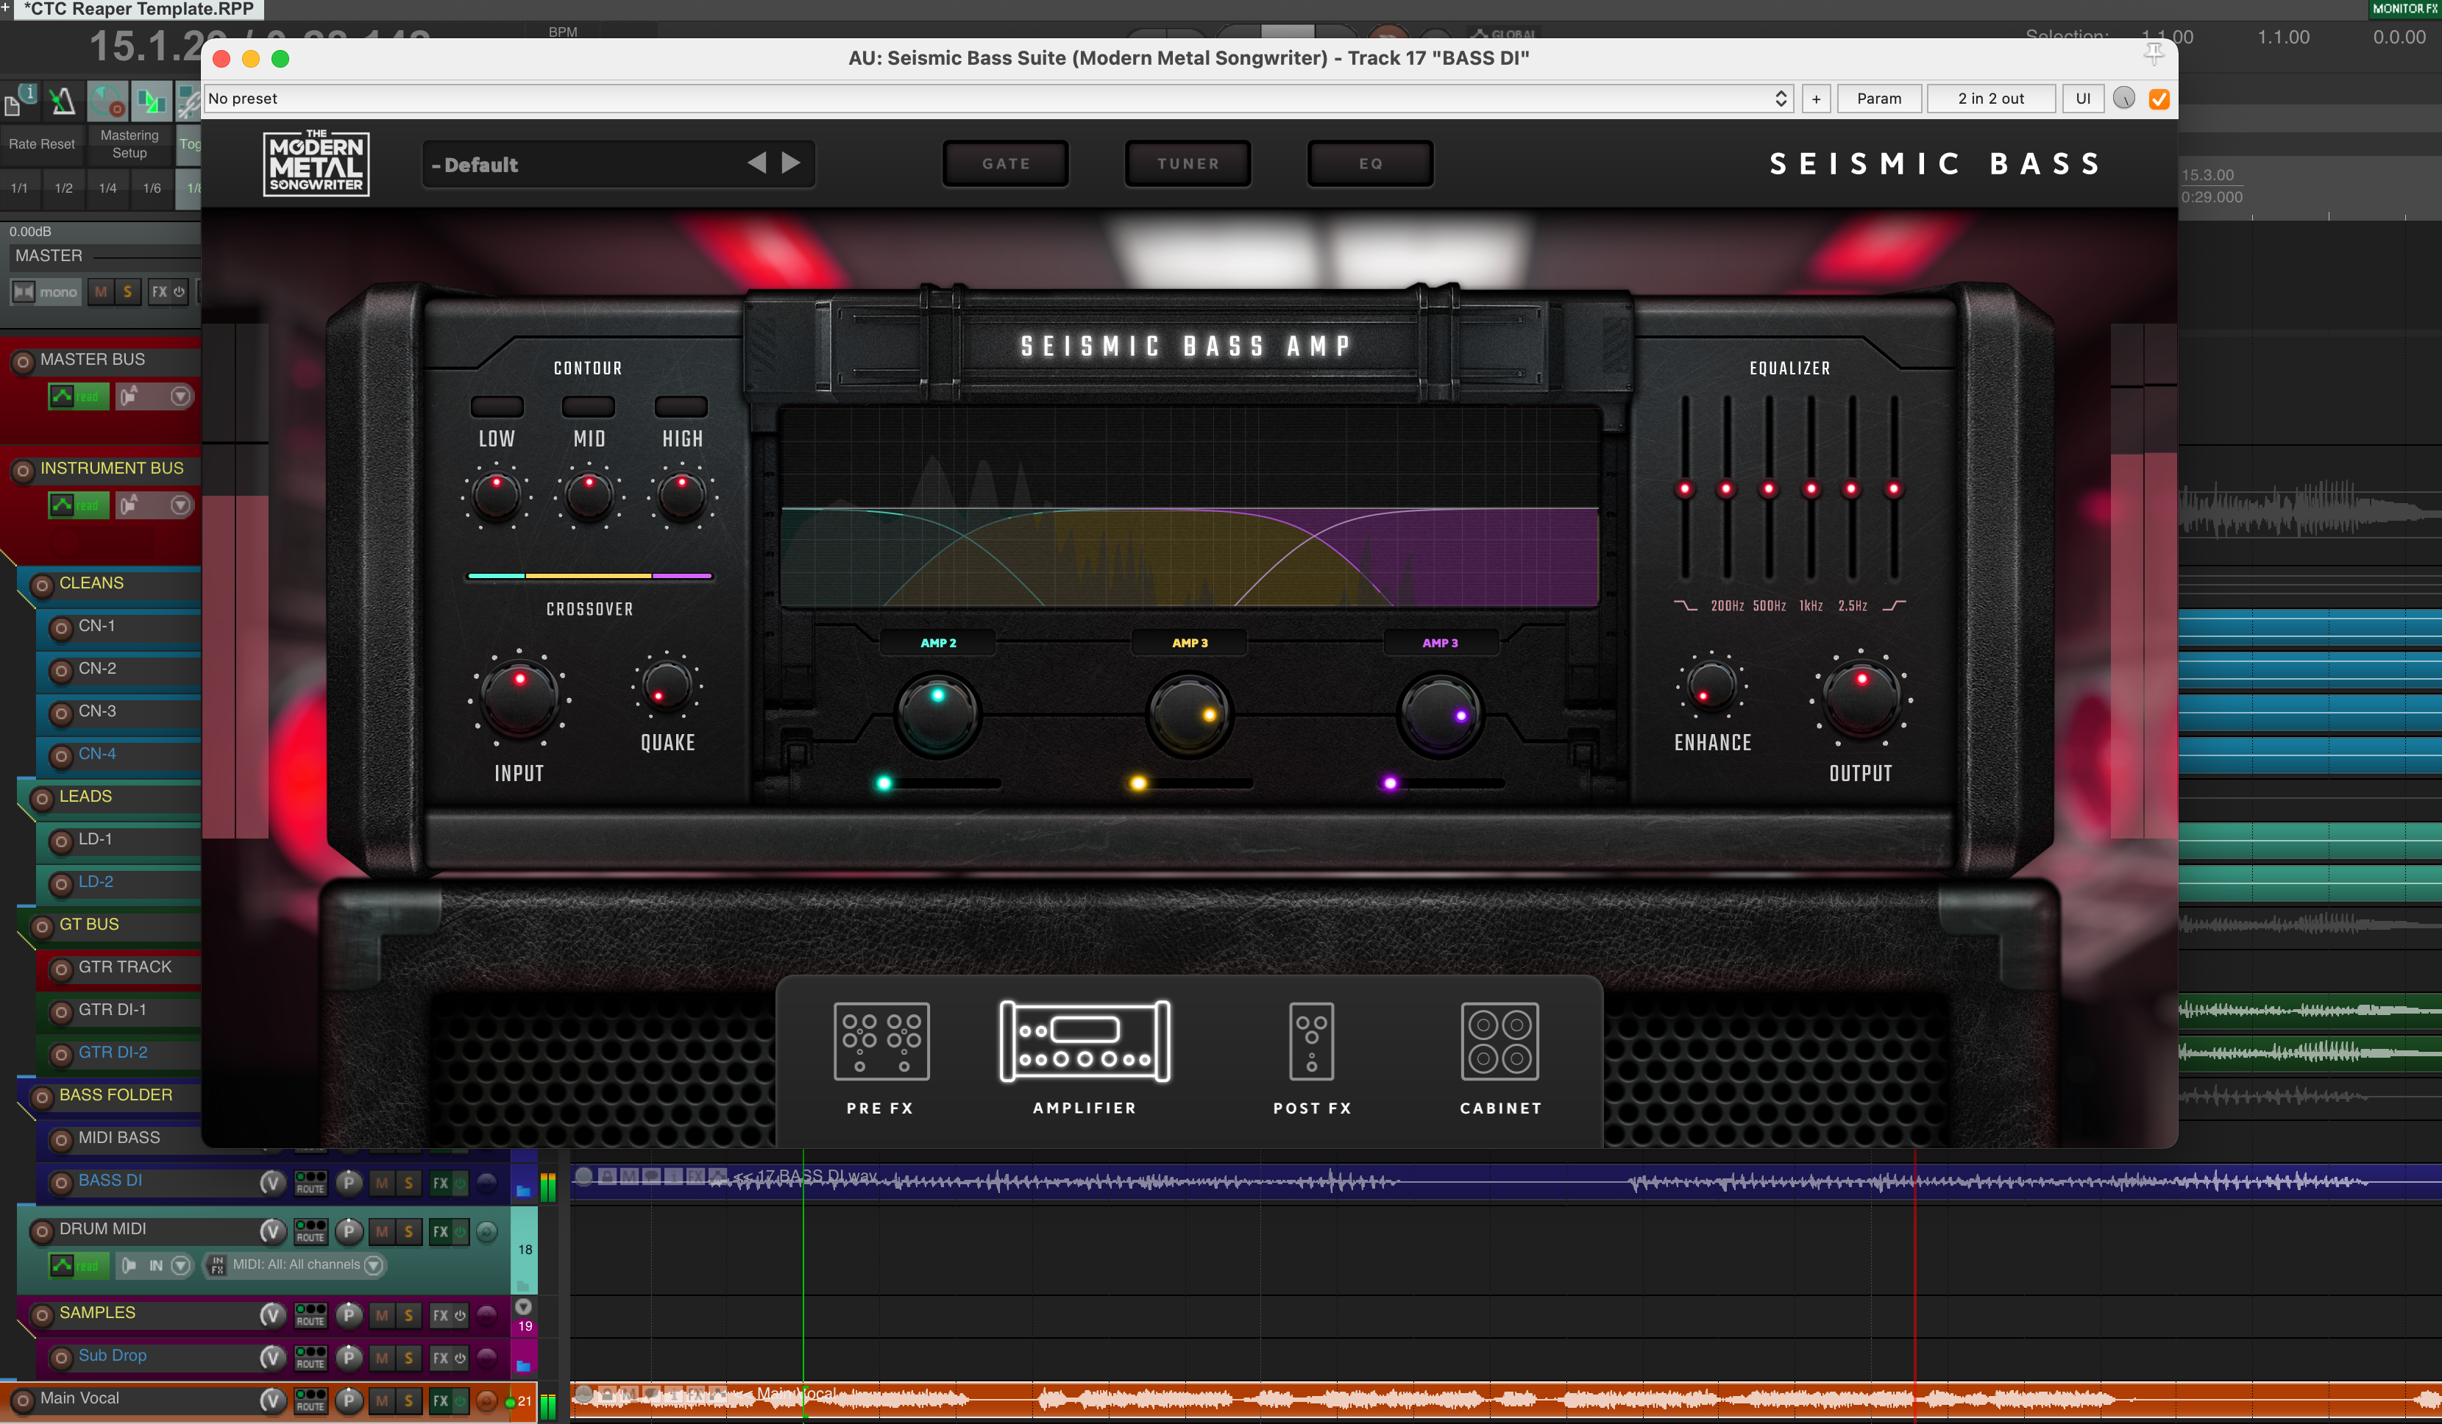Open the GATE tab
The width and height of the screenshot is (2442, 1424).
pos(1005,164)
